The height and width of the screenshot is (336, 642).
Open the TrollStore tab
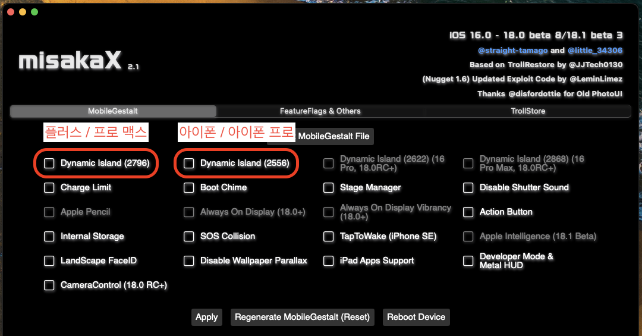528,111
